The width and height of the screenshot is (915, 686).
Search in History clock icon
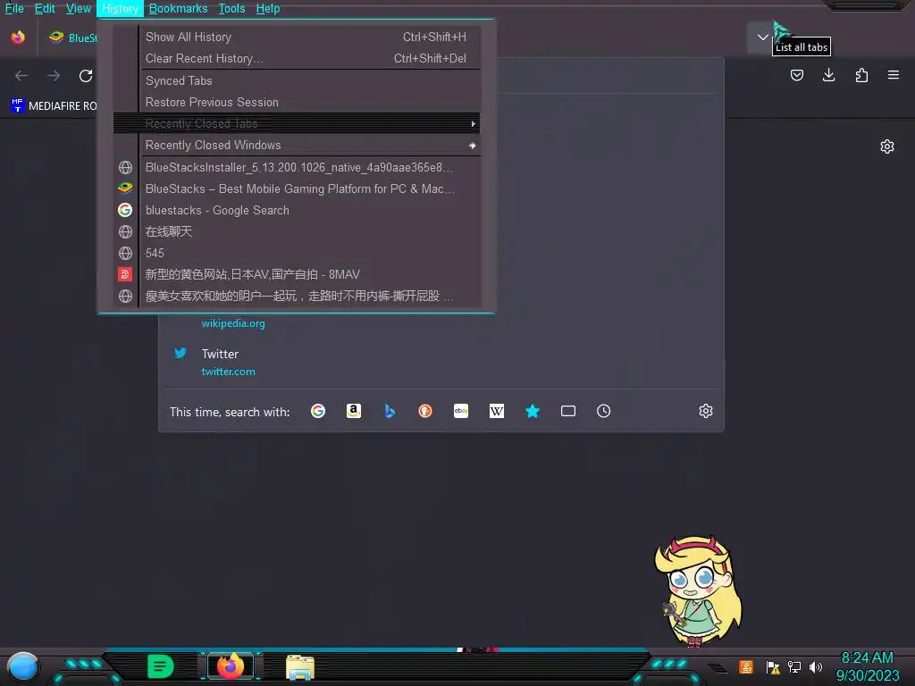(x=603, y=411)
